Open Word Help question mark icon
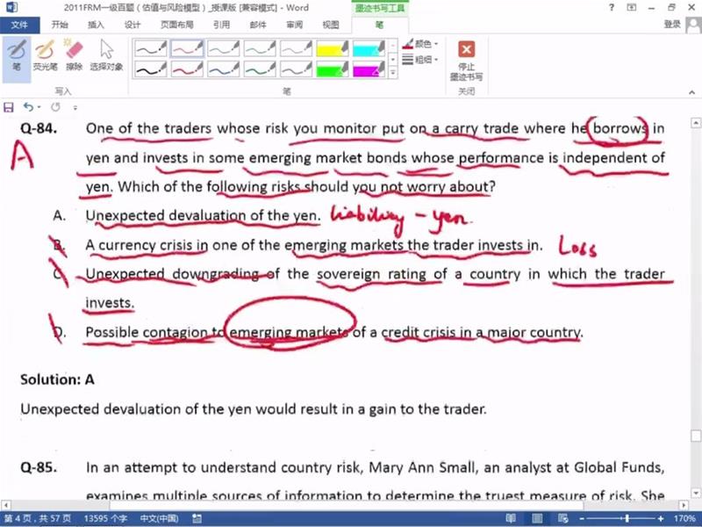702x527 pixels. [610, 8]
